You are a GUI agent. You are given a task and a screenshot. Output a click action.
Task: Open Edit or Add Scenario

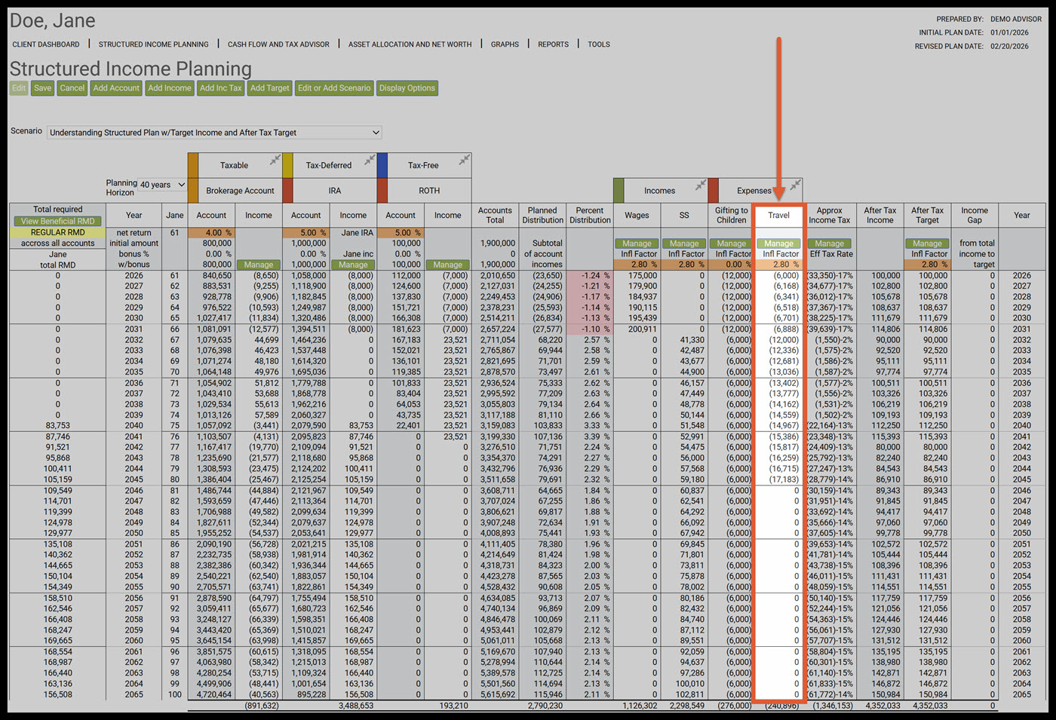(x=334, y=88)
